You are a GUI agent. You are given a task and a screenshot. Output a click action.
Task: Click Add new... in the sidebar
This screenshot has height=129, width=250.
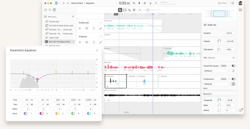coord(51,17)
